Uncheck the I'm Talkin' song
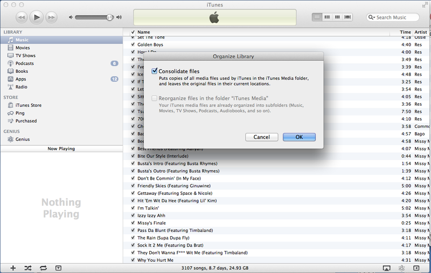The height and width of the screenshot is (273, 431). (133, 208)
